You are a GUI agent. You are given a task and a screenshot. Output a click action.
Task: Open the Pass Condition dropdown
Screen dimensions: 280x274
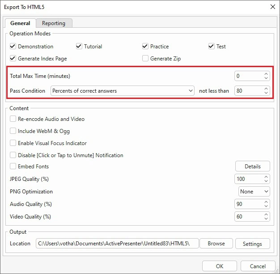pos(123,90)
